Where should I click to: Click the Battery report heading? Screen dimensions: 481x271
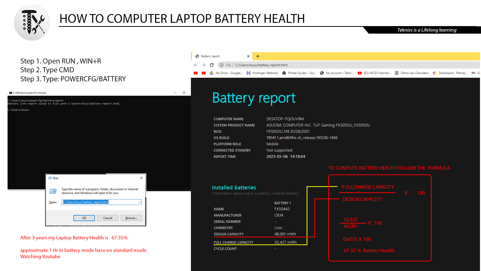point(254,98)
